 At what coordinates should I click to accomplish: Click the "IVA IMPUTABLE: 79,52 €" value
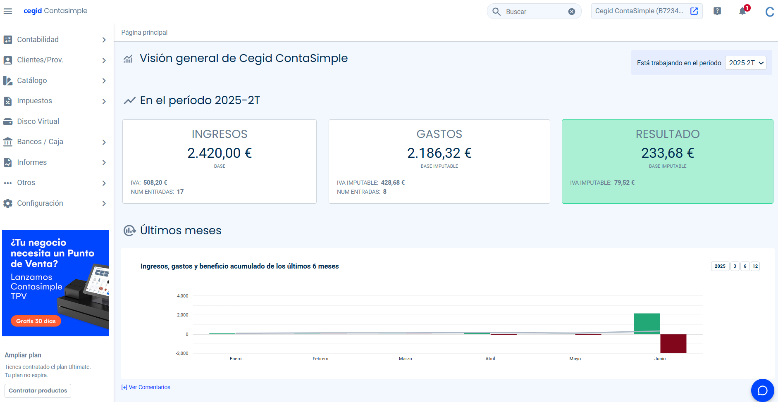[602, 183]
